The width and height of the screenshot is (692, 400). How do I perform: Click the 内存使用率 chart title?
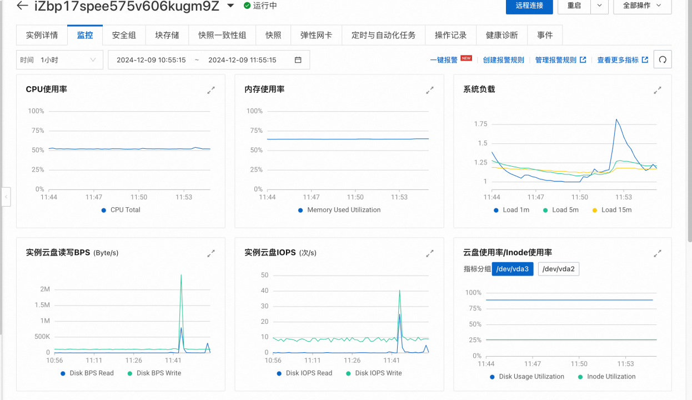[264, 89]
